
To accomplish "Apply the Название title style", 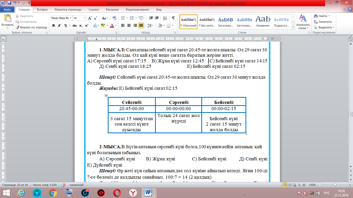I will click(x=263, y=22).
